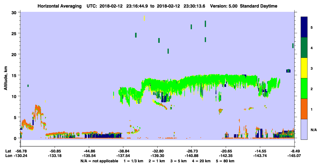Click 'Standard Daytime' in the title
This screenshot has height=168, width=327.
[259, 6]
